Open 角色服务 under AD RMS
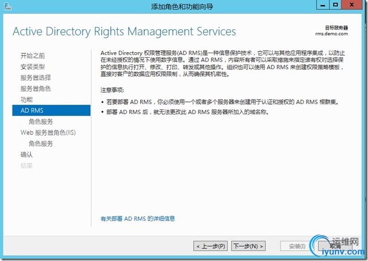The image size is (368, 261). (41, 121)
